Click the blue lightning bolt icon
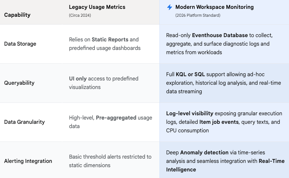This screenshot has height=178, width=289. [169, 7]
